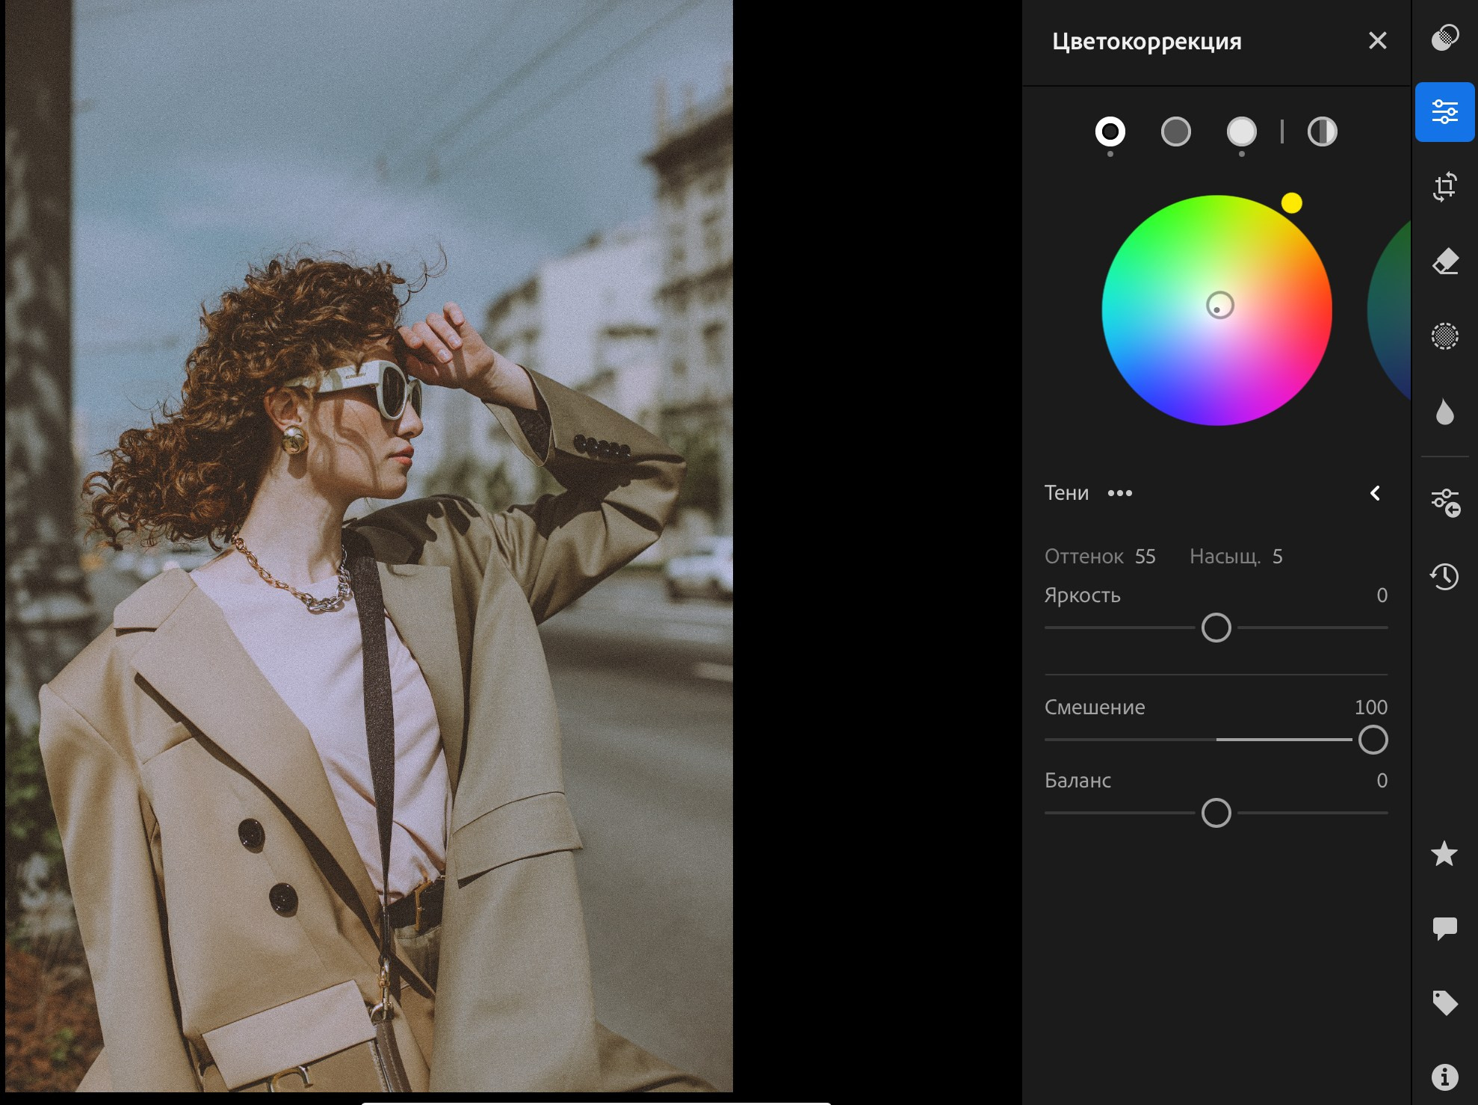Click the Смешение slider handle
Viewport: 1478px width, 1105px height.
(1372, 740)
